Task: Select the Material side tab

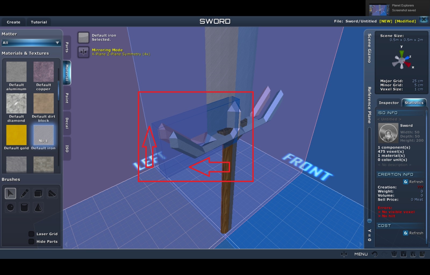Action: tap(67, 73)
